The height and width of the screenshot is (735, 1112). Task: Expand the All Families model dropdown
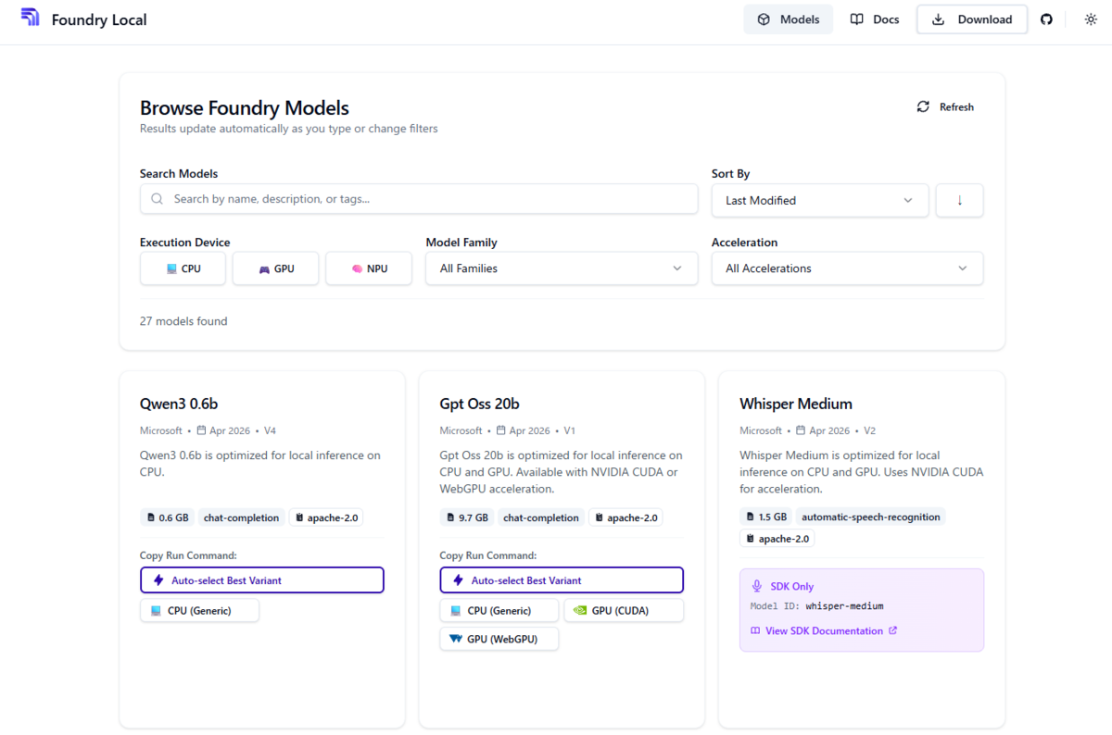[x=562, y=268]
